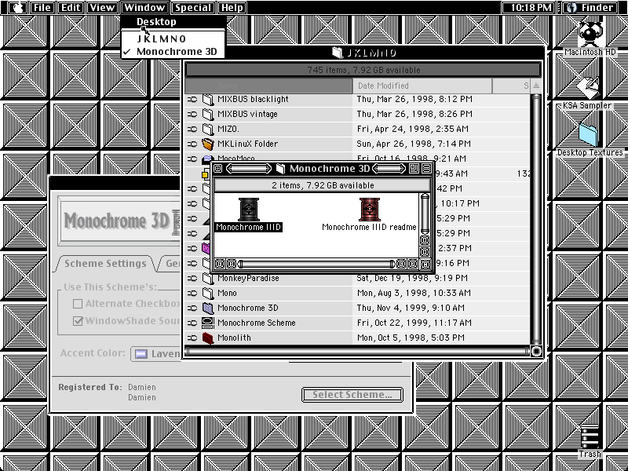
Task: Click the MIXBUS vintage folder icon
Action: [207, 114]
